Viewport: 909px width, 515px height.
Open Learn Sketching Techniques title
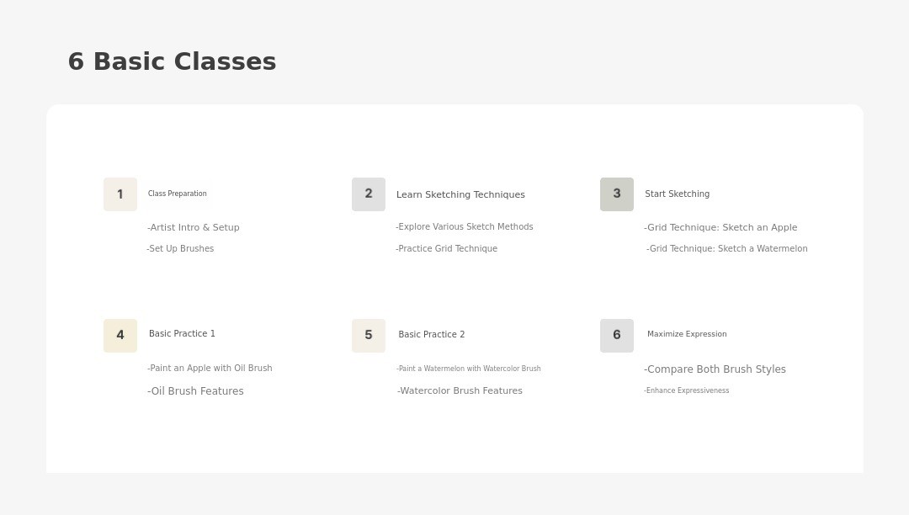pos(460,194)
